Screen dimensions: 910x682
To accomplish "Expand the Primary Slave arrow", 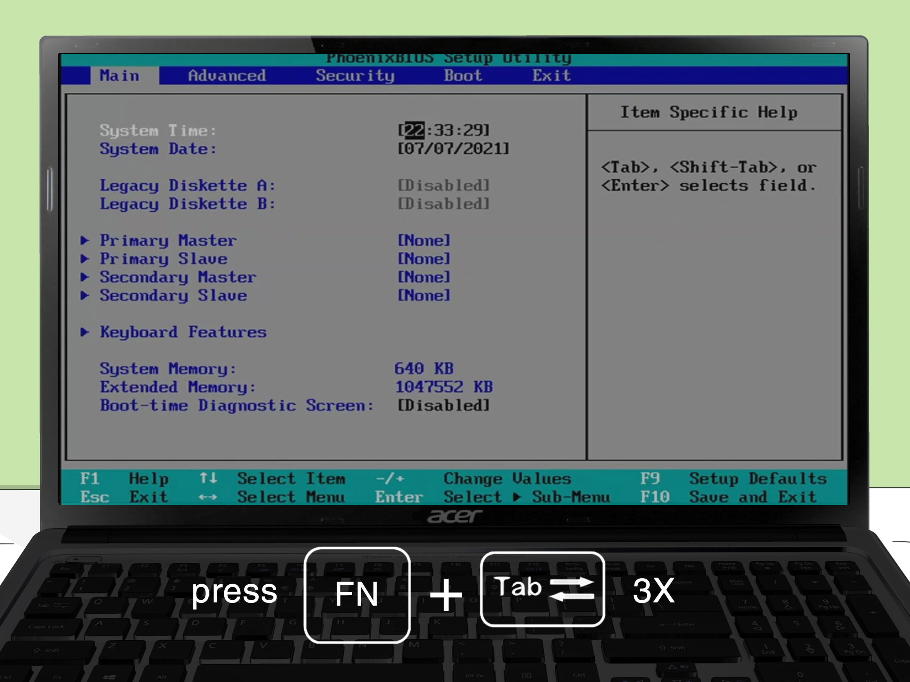I will (85, 259).
